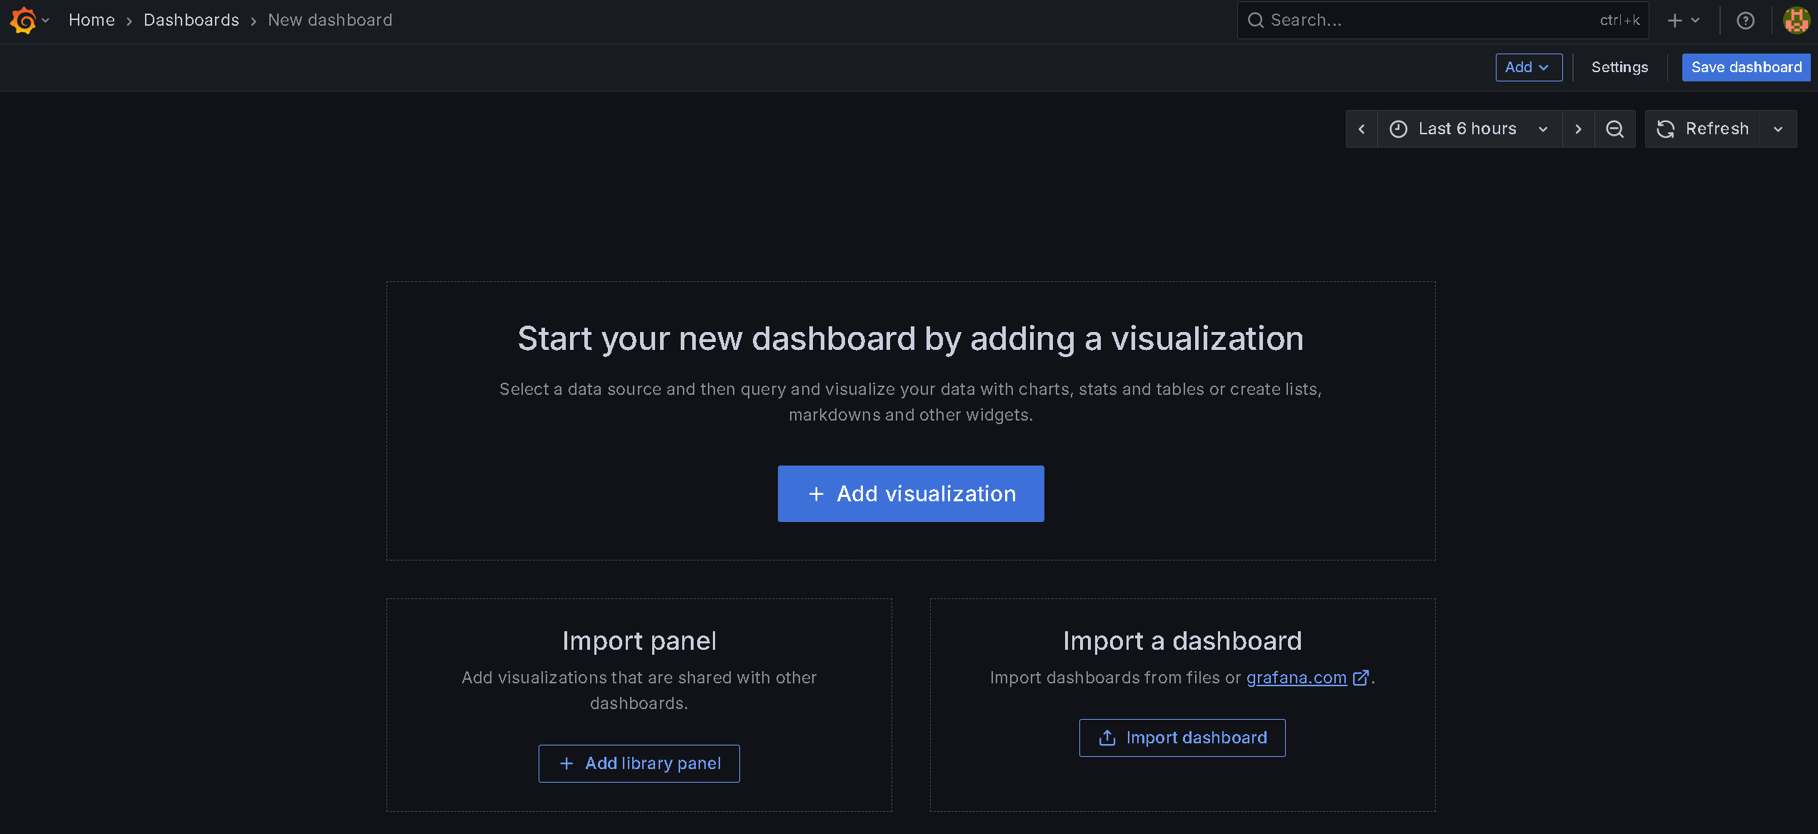Expand the refresh interval dropdown arrow
1818x834 pixels.
(x=1778, y=129)
